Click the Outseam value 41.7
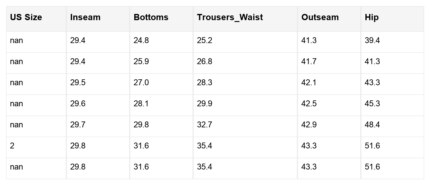Image resolution: width=430 pixels, height=185 pixels. click(309, 62)
